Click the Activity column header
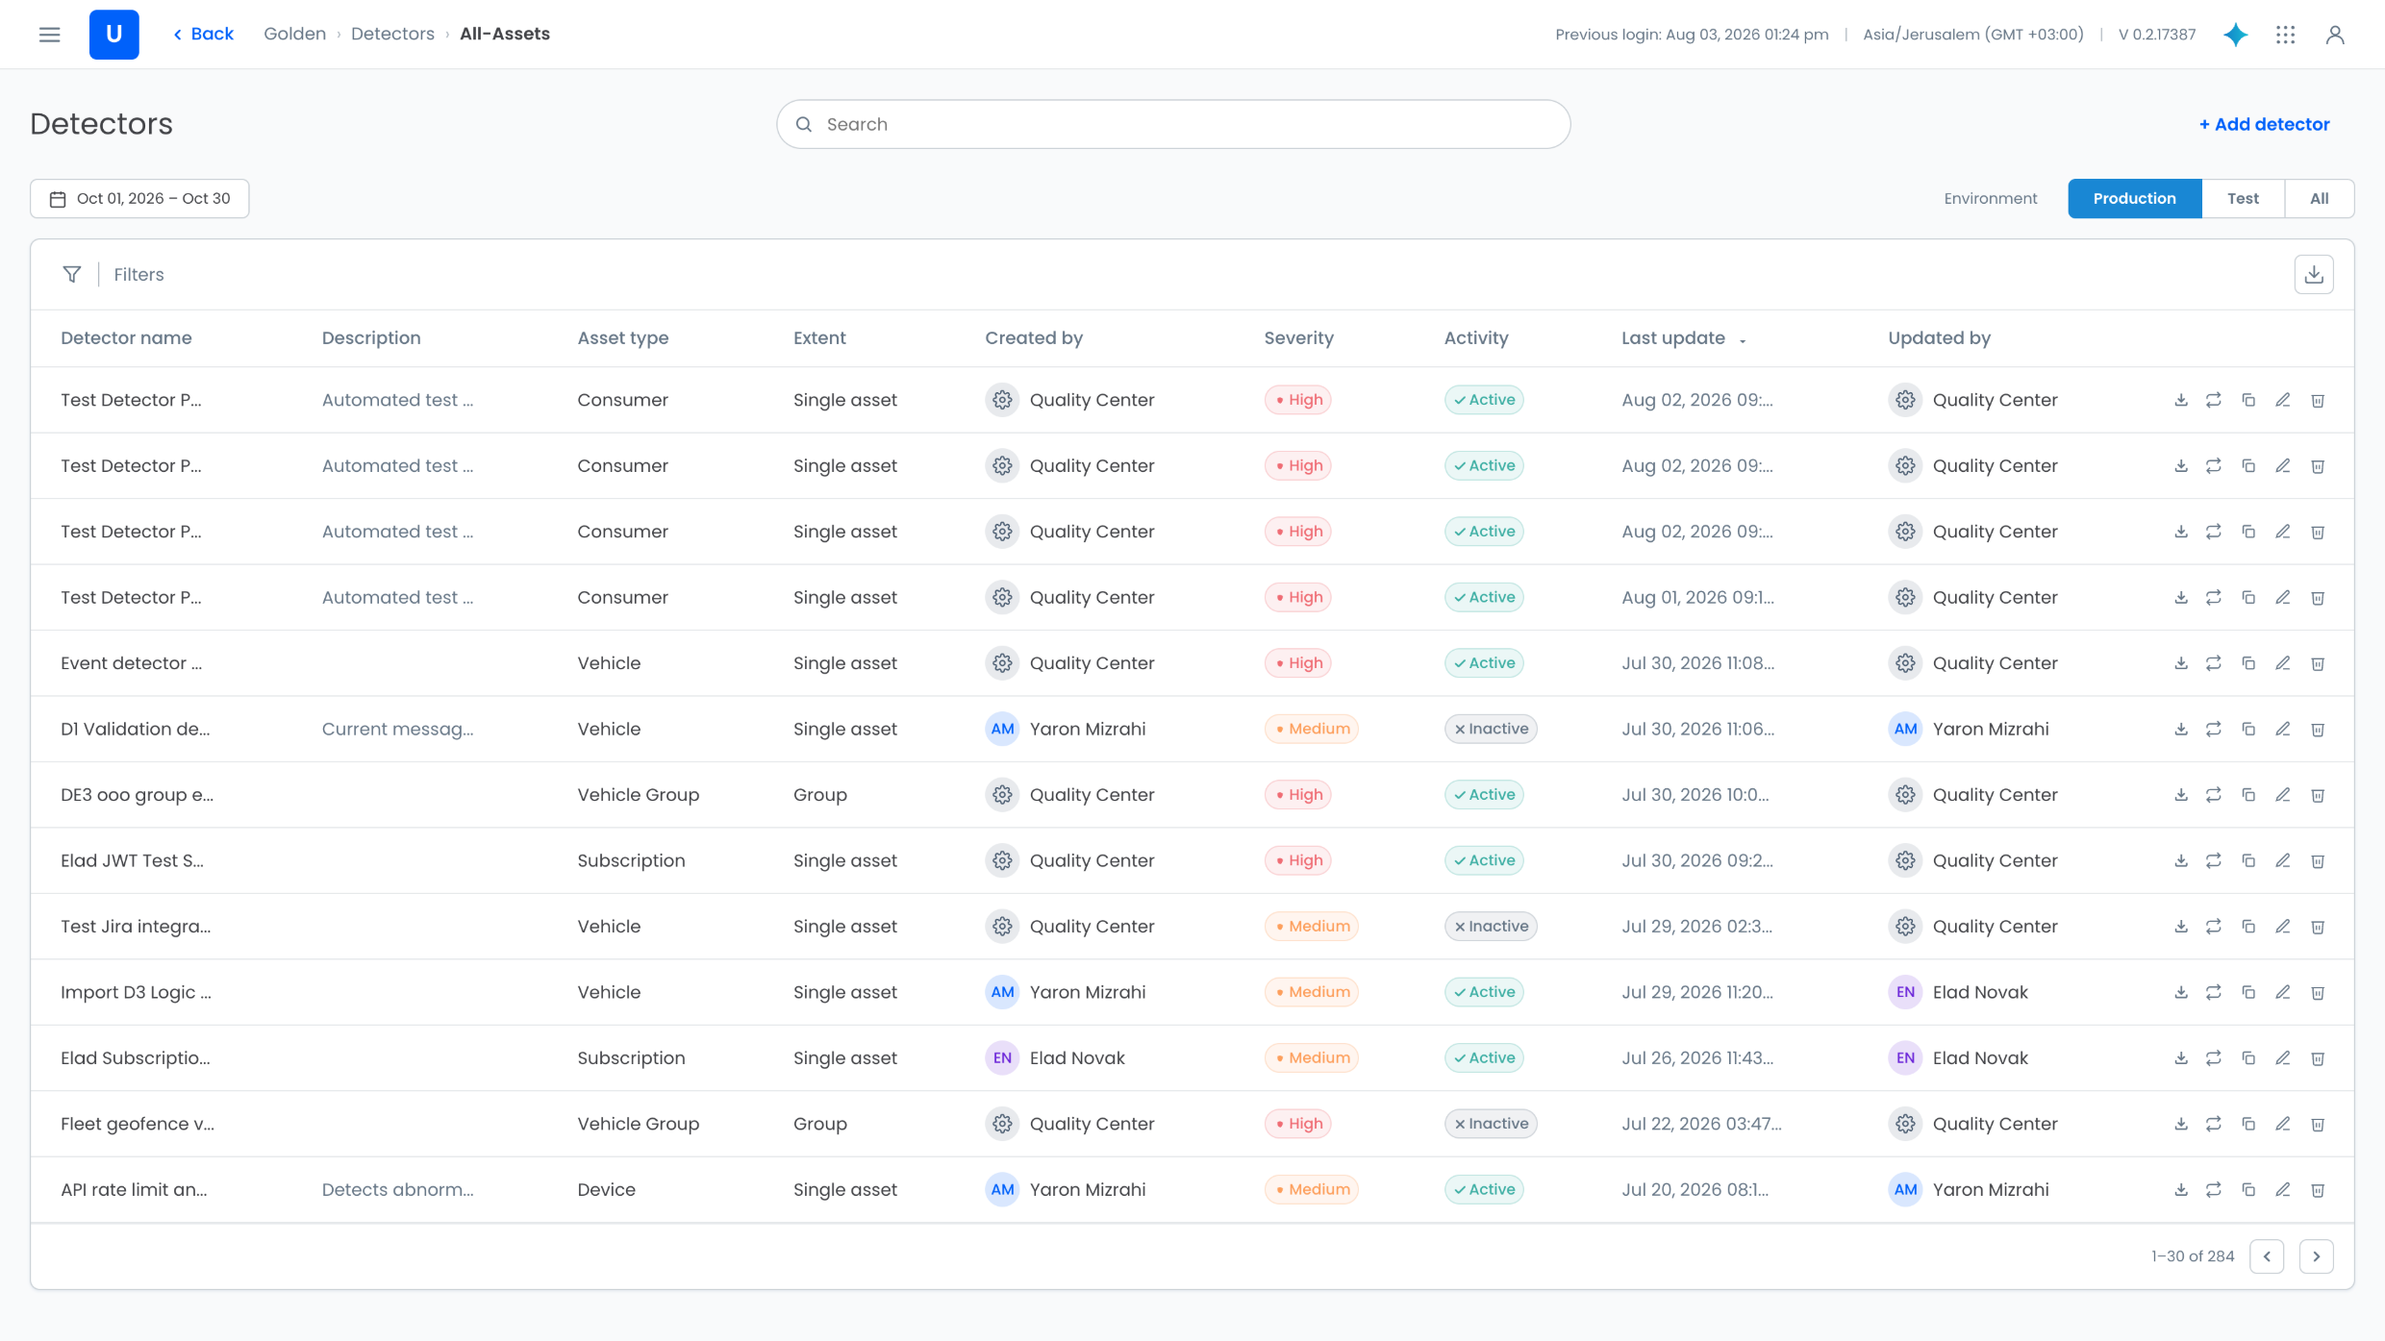The image size is (2385, 1341). pyautogui.click(x=1476, y=338)
